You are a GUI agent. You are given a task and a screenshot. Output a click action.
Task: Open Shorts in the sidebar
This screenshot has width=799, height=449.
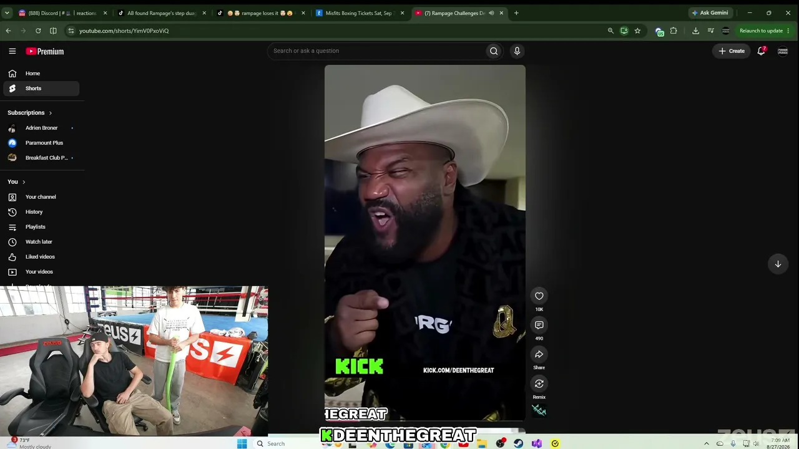41,89
